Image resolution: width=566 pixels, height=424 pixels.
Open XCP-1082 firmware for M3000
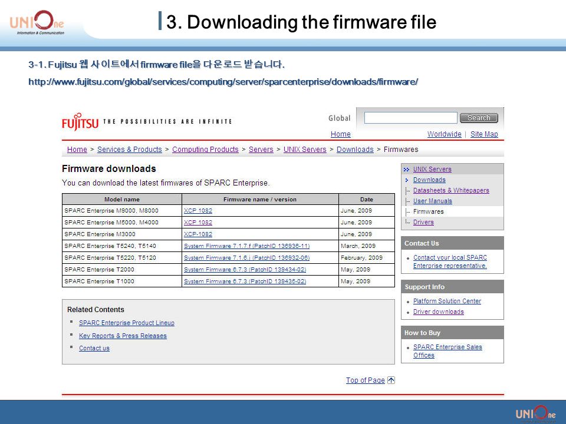198,234
